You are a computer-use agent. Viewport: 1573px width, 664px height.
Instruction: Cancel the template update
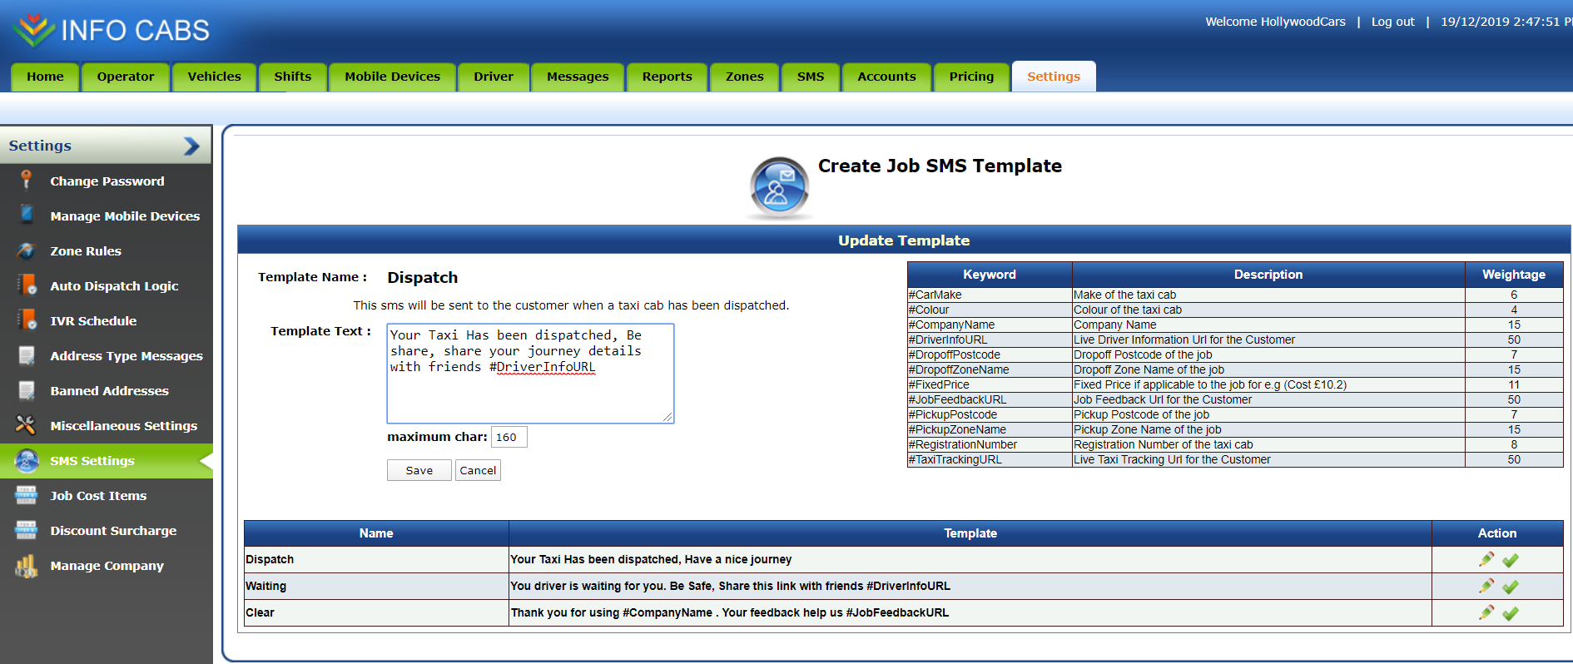pyautogui.click(x=478, y=470)
